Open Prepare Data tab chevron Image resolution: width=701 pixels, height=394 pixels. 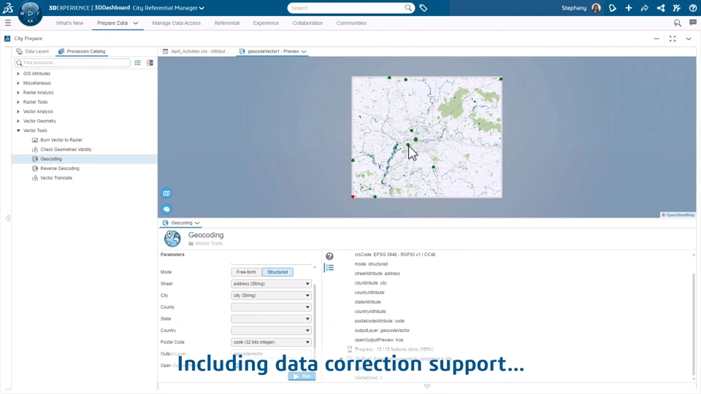pos(136,23)
